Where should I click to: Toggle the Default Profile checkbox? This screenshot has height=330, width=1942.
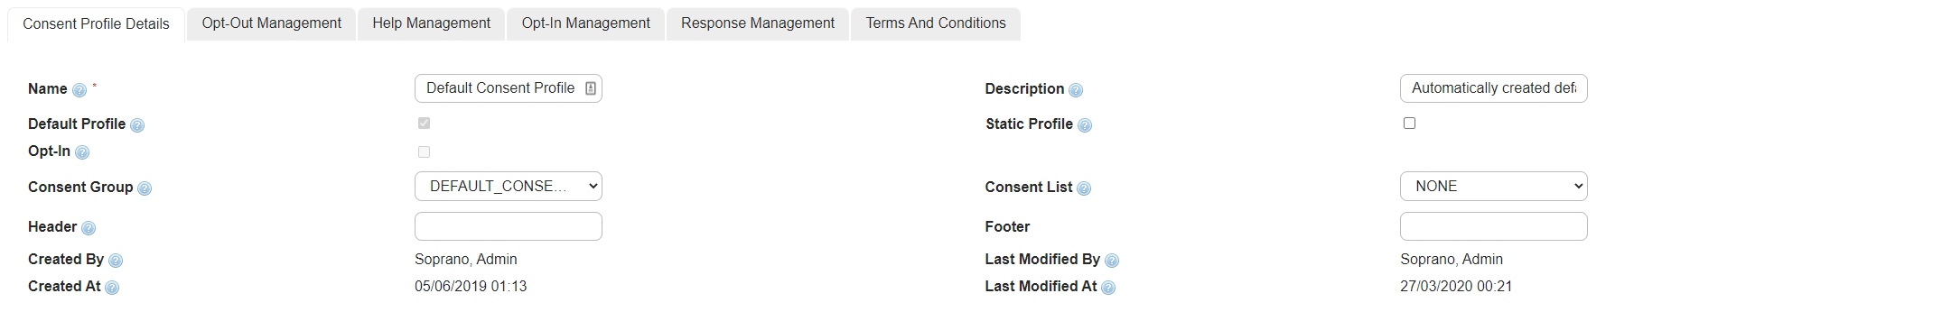coord(424,123)
